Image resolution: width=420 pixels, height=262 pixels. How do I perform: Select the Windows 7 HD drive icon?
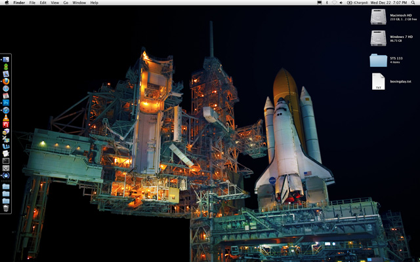coord(378,38)
